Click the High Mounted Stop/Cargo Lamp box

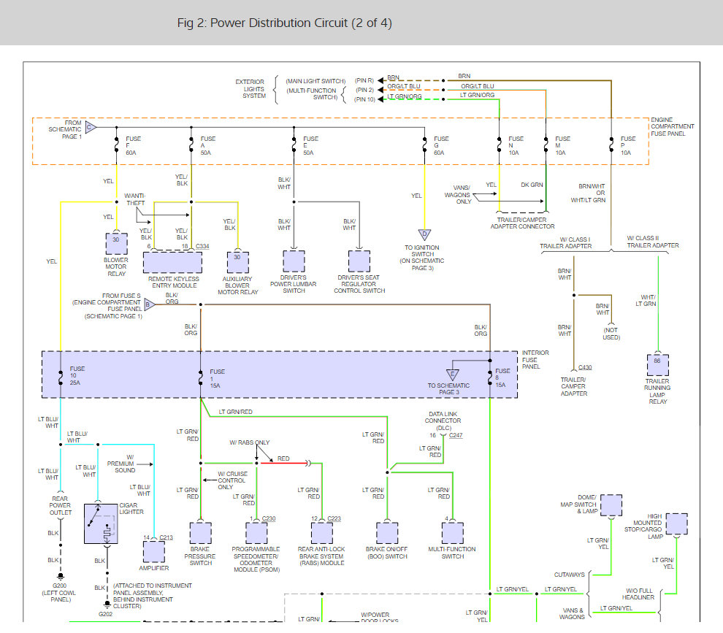[676, 524]
